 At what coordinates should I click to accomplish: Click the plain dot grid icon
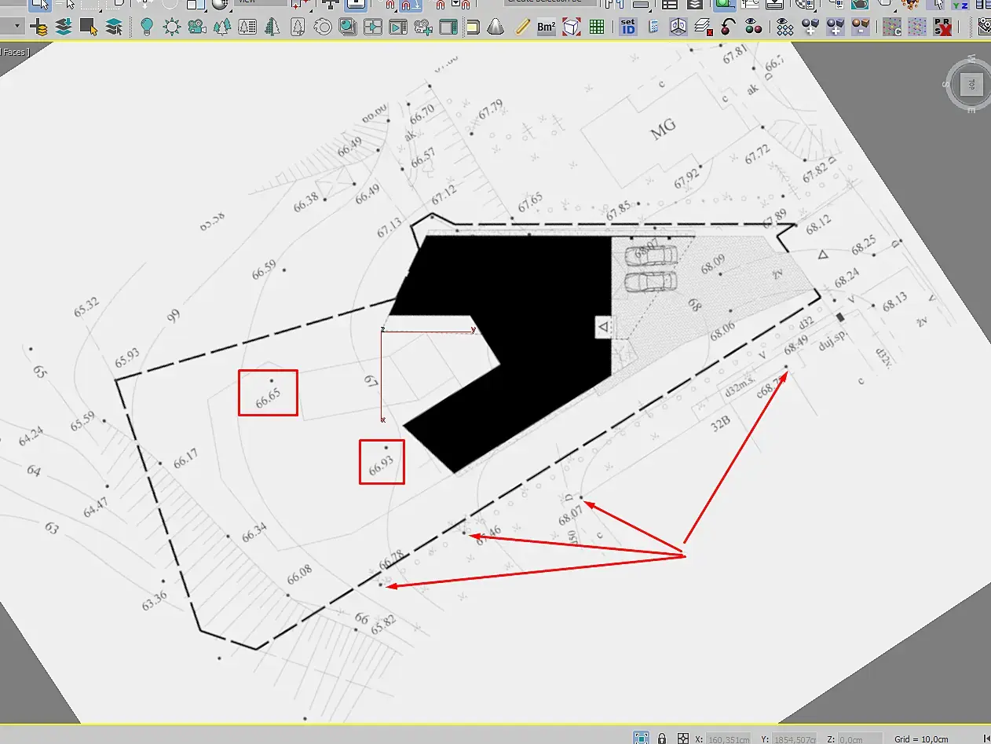917,28
